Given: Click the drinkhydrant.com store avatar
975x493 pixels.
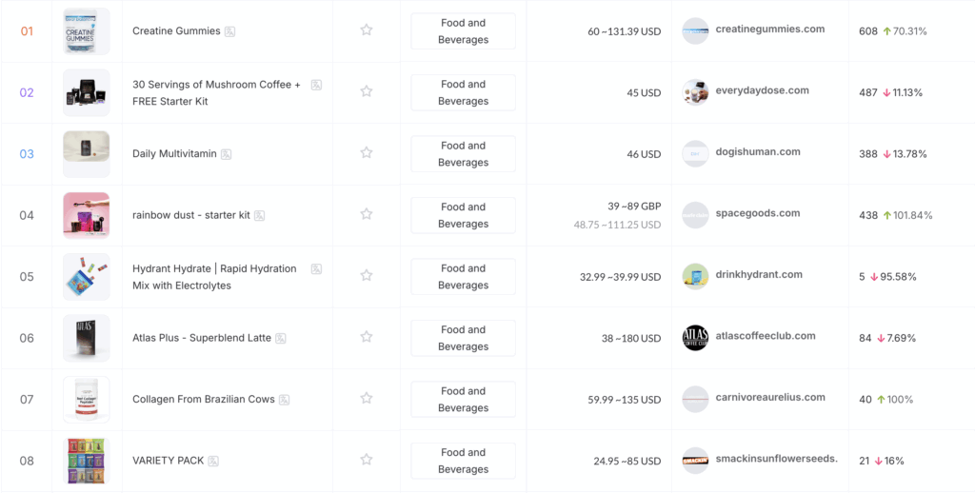Looking at the screenshot, I should pos(695,276).
